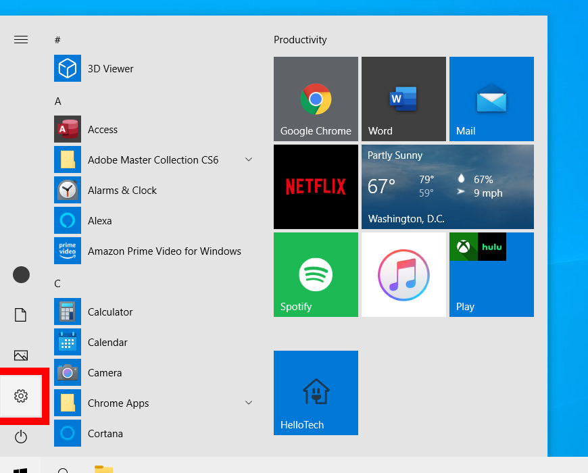Open the hamburger expand menu

[21, 39]
